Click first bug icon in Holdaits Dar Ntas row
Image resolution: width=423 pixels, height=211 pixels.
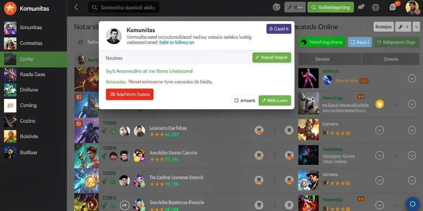click(x=259, y=131)
